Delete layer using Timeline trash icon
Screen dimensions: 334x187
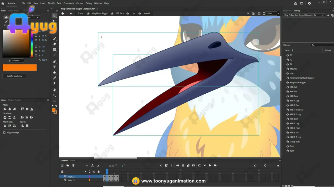[73, 166]
